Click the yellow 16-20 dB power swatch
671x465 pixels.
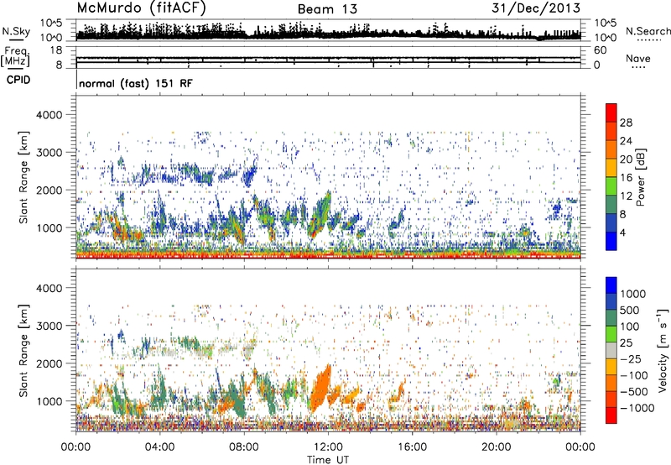click(x=611, y=168)
